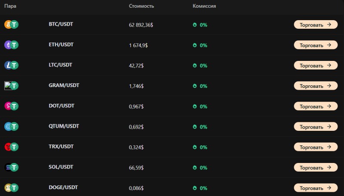Click the Tether icon in the ETH/USDT row
The height and width of the screenshot is (196, 344).
[x=14, y=45]
